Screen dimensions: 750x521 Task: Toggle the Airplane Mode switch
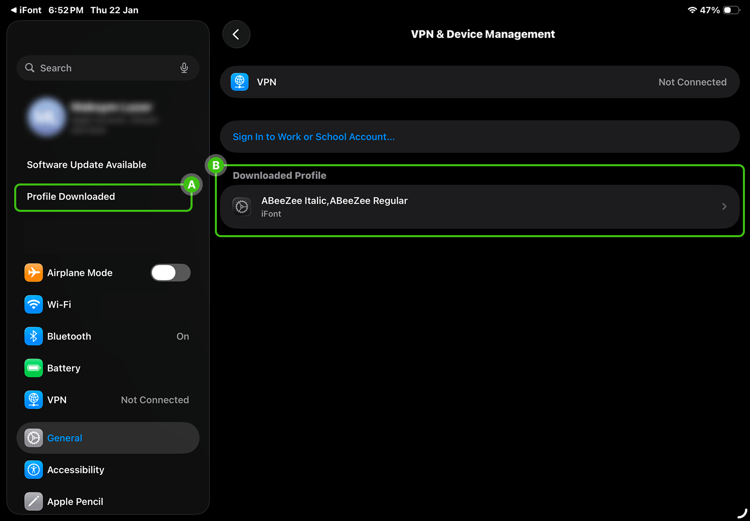coord(170,273)
